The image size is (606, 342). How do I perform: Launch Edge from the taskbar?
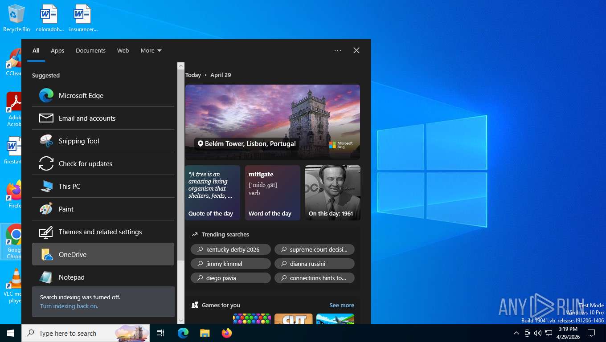pos(183,333)
